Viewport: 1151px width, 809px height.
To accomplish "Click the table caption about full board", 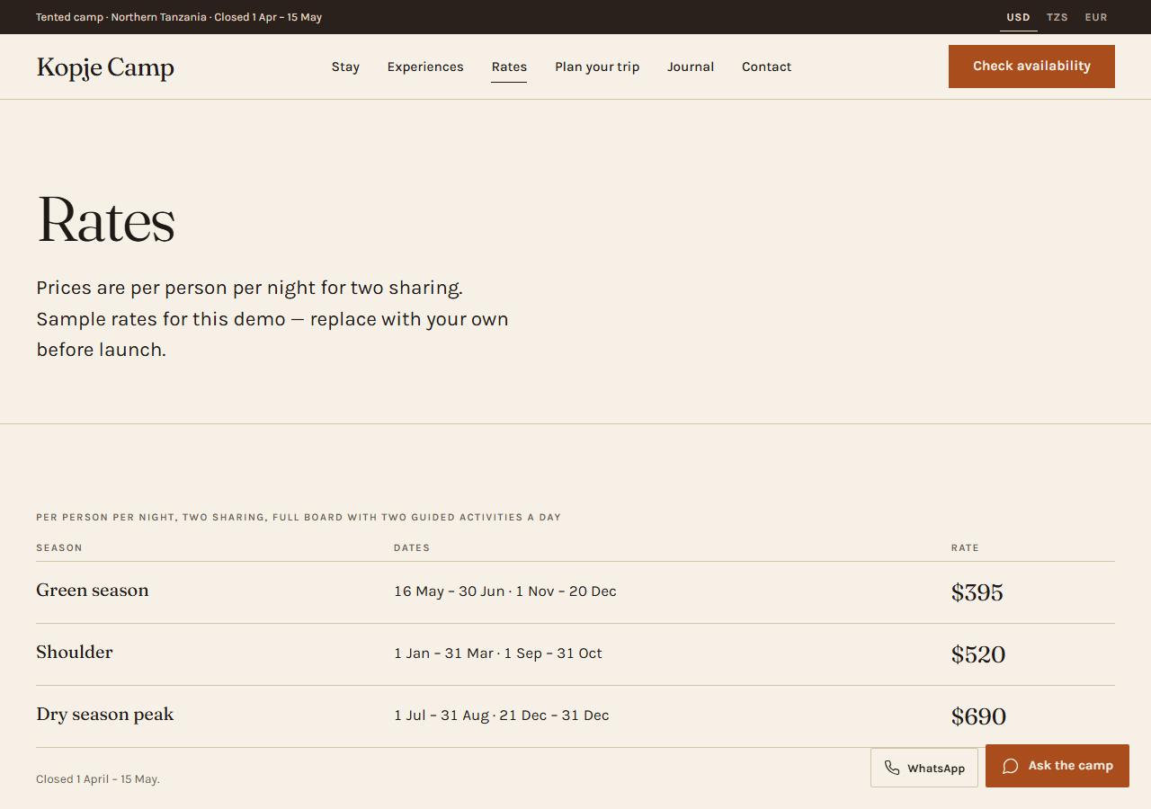I will [299, 518].
